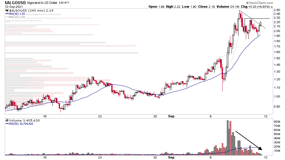Click the volume bars icon in legend
The height and width of the screenshot is (160, 285).
coord(7,120)
